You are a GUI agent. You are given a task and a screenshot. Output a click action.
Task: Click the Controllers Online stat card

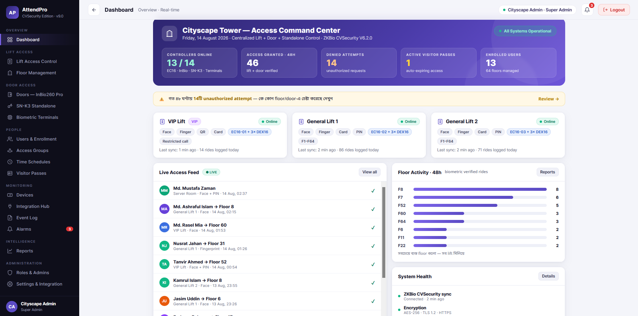(199, 63)
